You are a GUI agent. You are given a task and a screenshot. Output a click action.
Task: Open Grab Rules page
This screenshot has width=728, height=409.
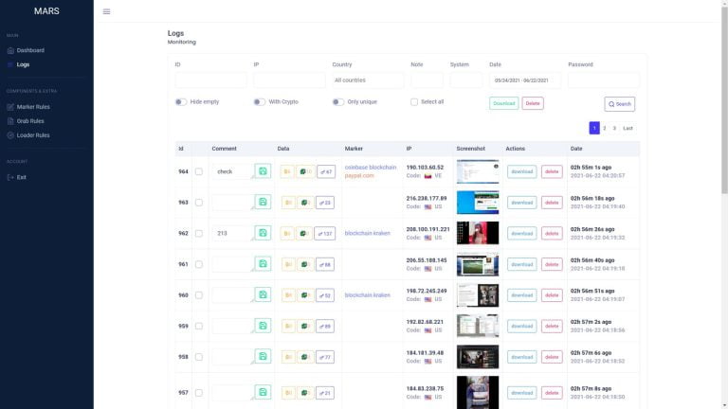click(30, 121)
